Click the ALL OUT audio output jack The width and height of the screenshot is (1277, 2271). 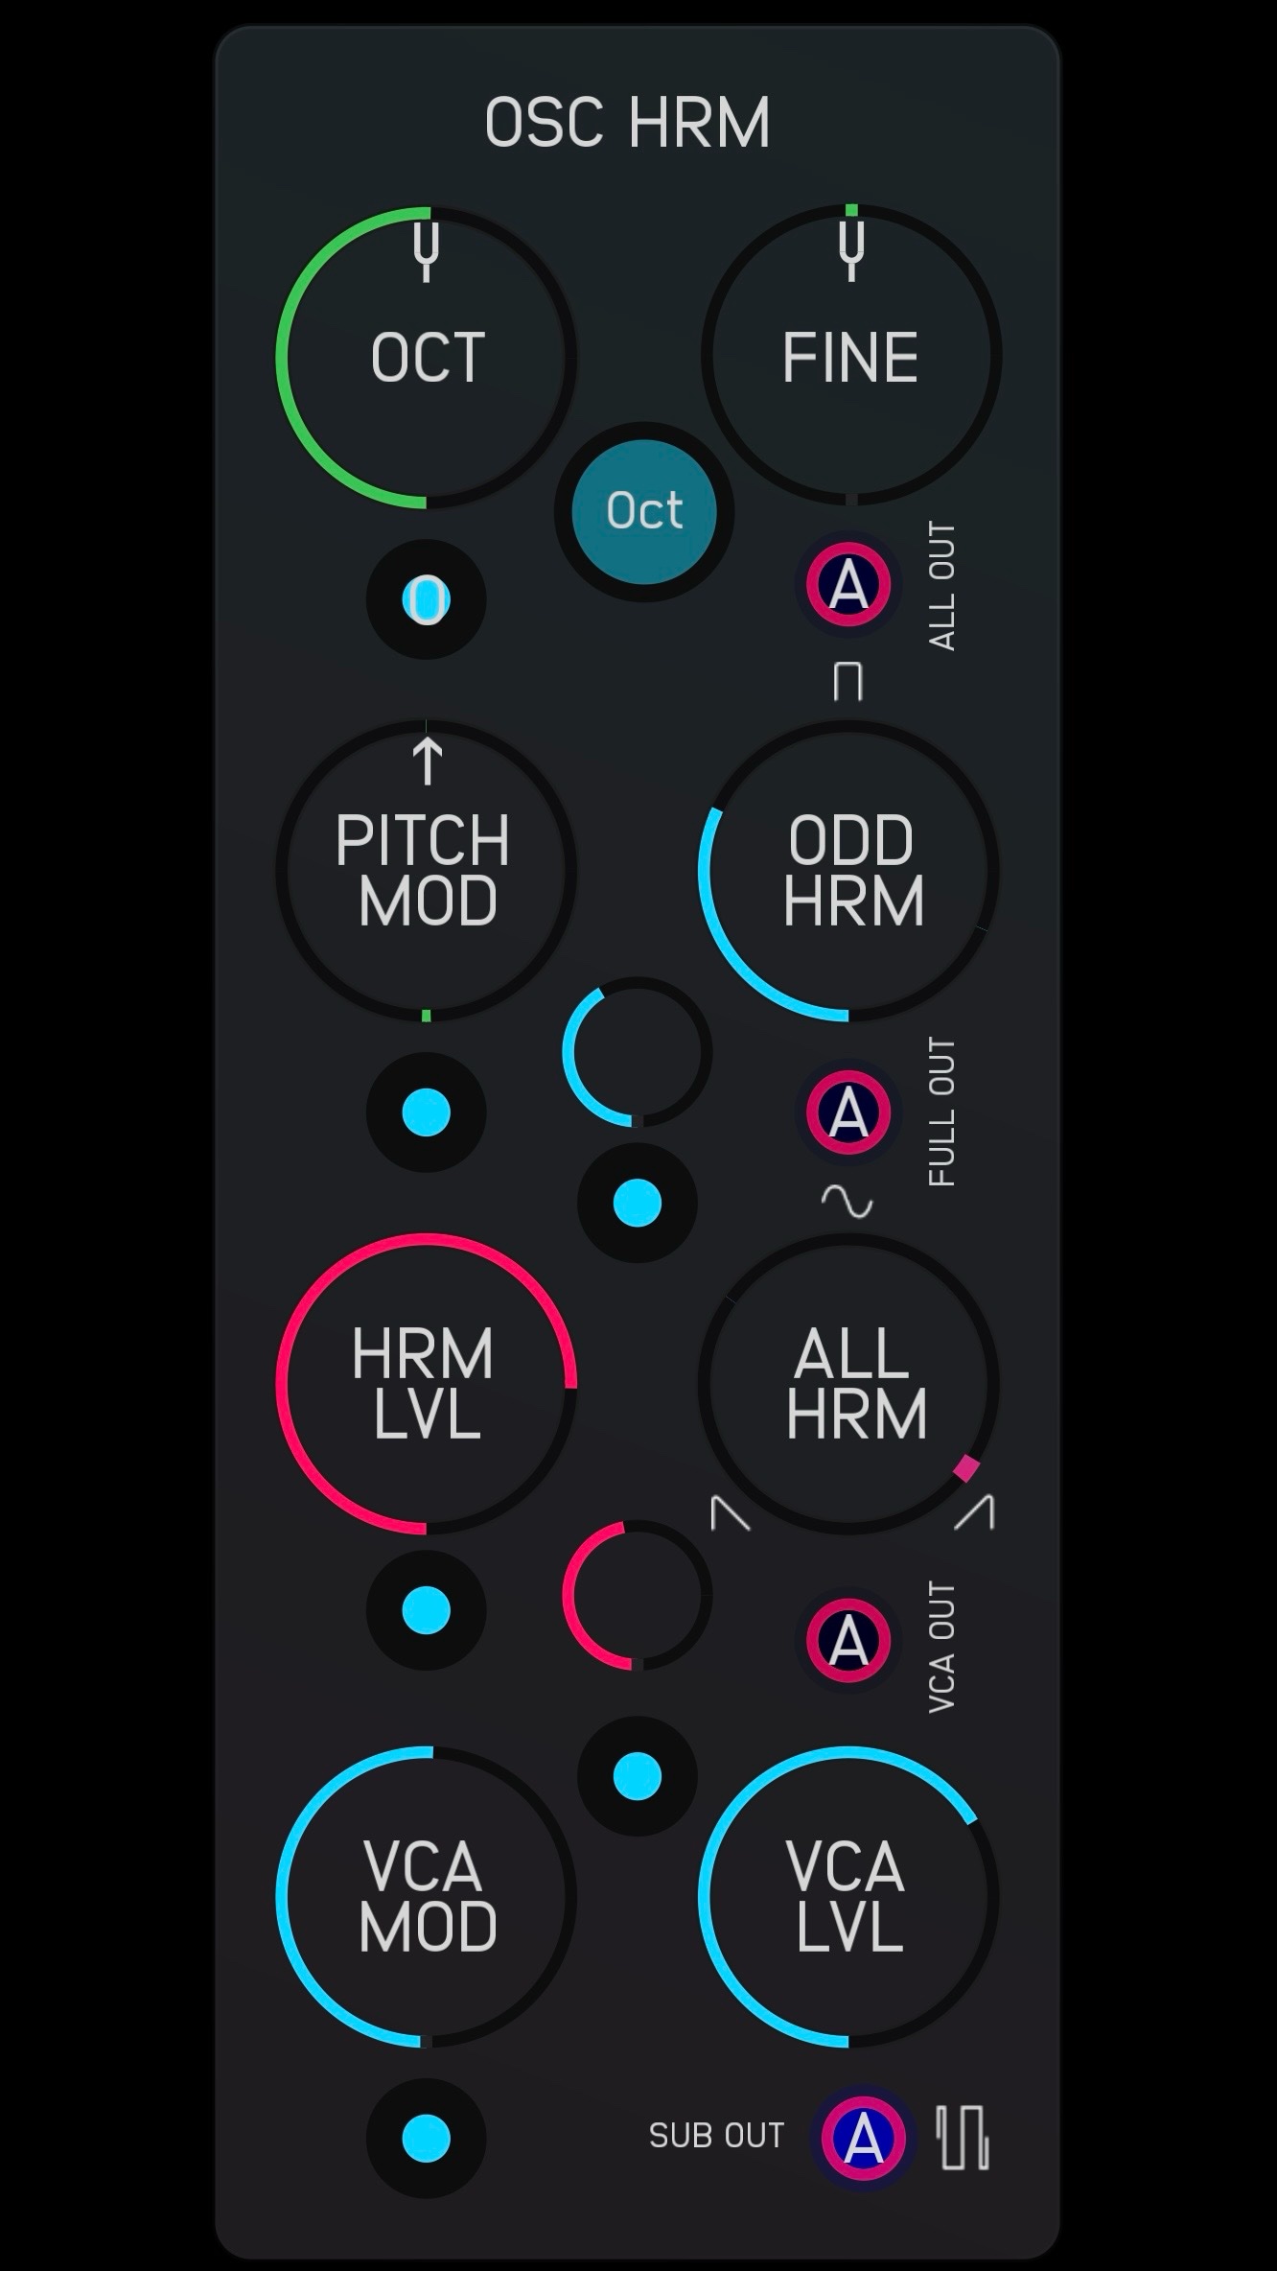pyautogui.click(x=848, y=585)
